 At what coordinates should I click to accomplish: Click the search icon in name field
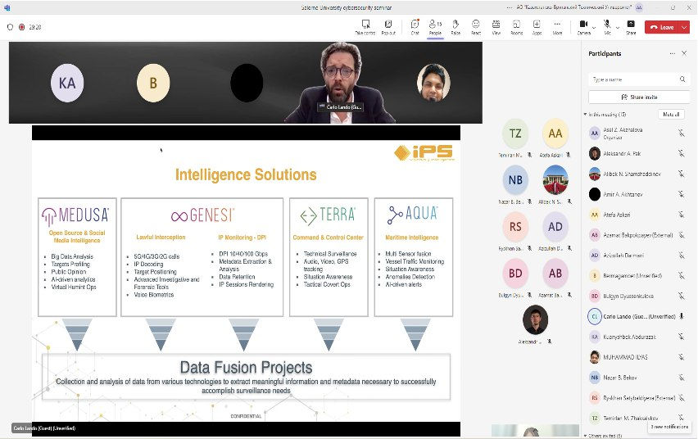[682, 79]
